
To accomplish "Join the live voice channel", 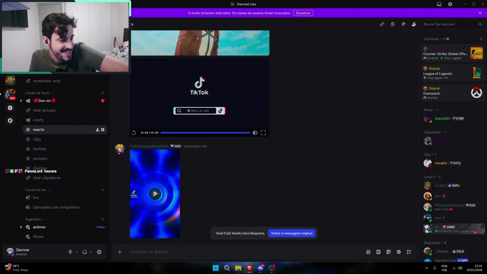I will click(x=65, y=198).
